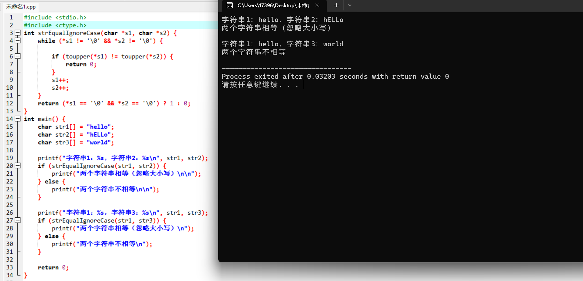The image size is (583, 281).
Task: Click the console icon in terminal tab
Action: point(230,5)
